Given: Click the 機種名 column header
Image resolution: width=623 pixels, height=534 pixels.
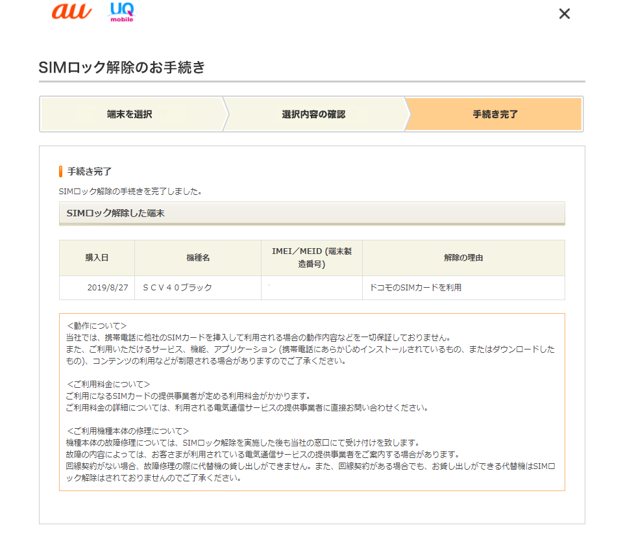Looking at the screenshot, I should 198,258.
